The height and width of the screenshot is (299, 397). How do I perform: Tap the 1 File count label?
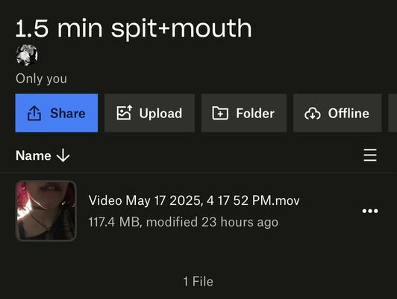[x=198, y=282]
